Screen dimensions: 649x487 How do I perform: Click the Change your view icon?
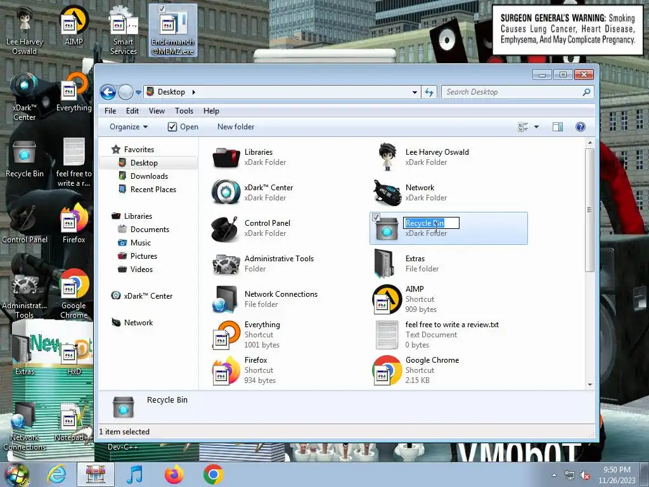click(523, 127)
